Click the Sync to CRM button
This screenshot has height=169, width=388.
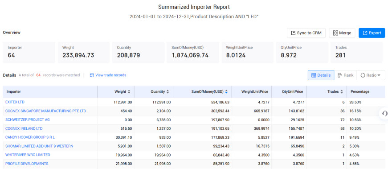306,33
